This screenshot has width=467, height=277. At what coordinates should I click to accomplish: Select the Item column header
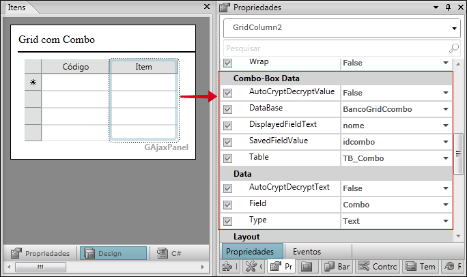pos(143,67)
